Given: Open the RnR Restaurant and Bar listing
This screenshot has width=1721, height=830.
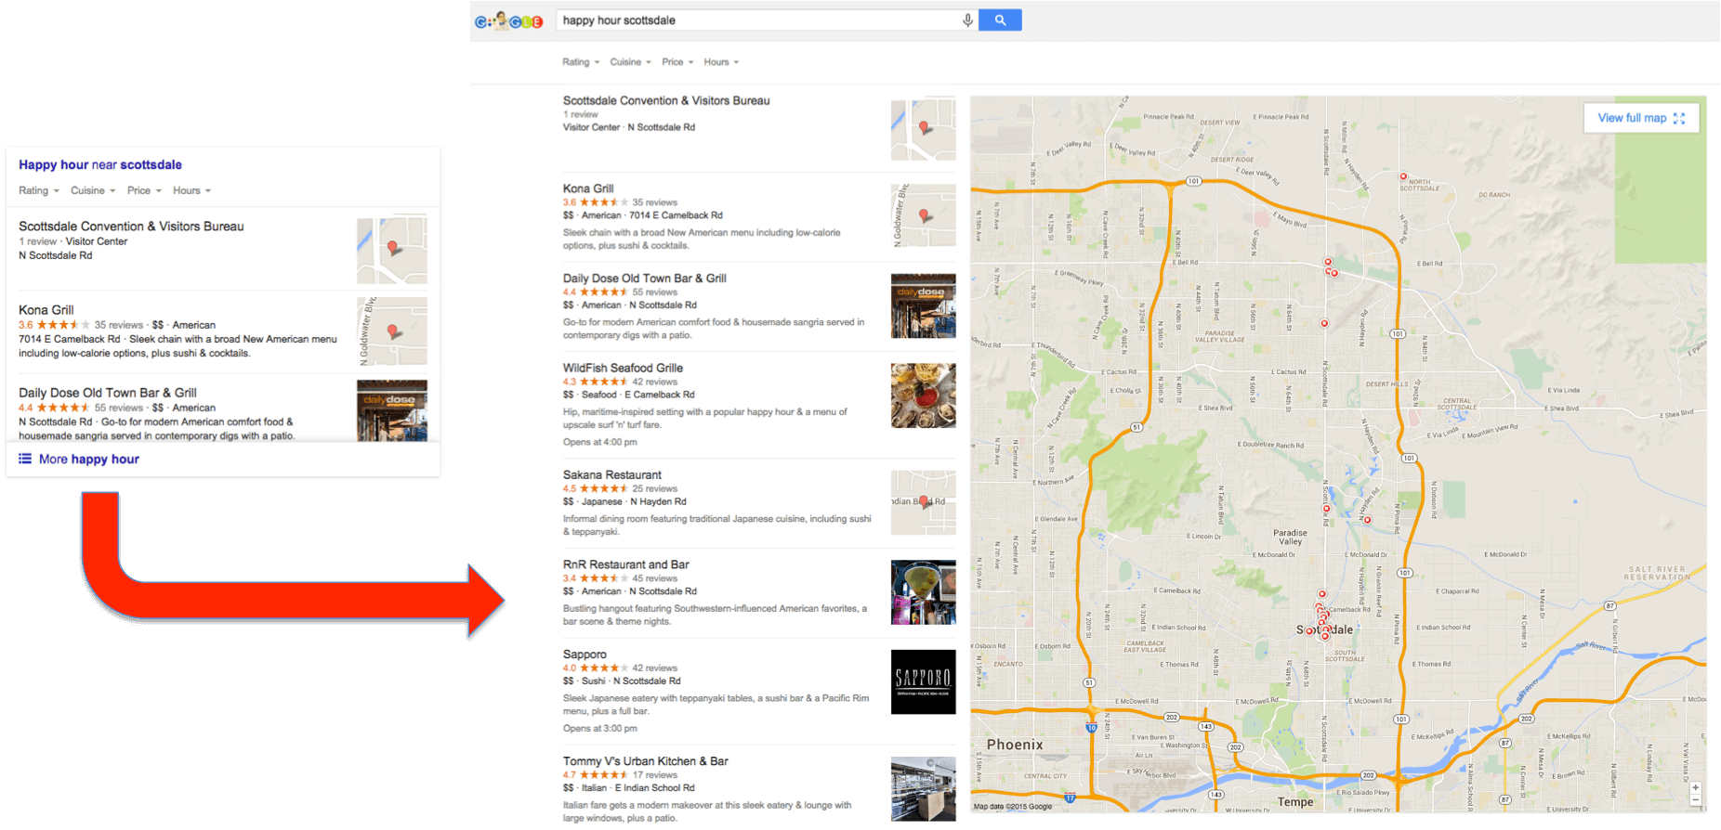Looking at the screenshot, I should [x=625, y=564].
